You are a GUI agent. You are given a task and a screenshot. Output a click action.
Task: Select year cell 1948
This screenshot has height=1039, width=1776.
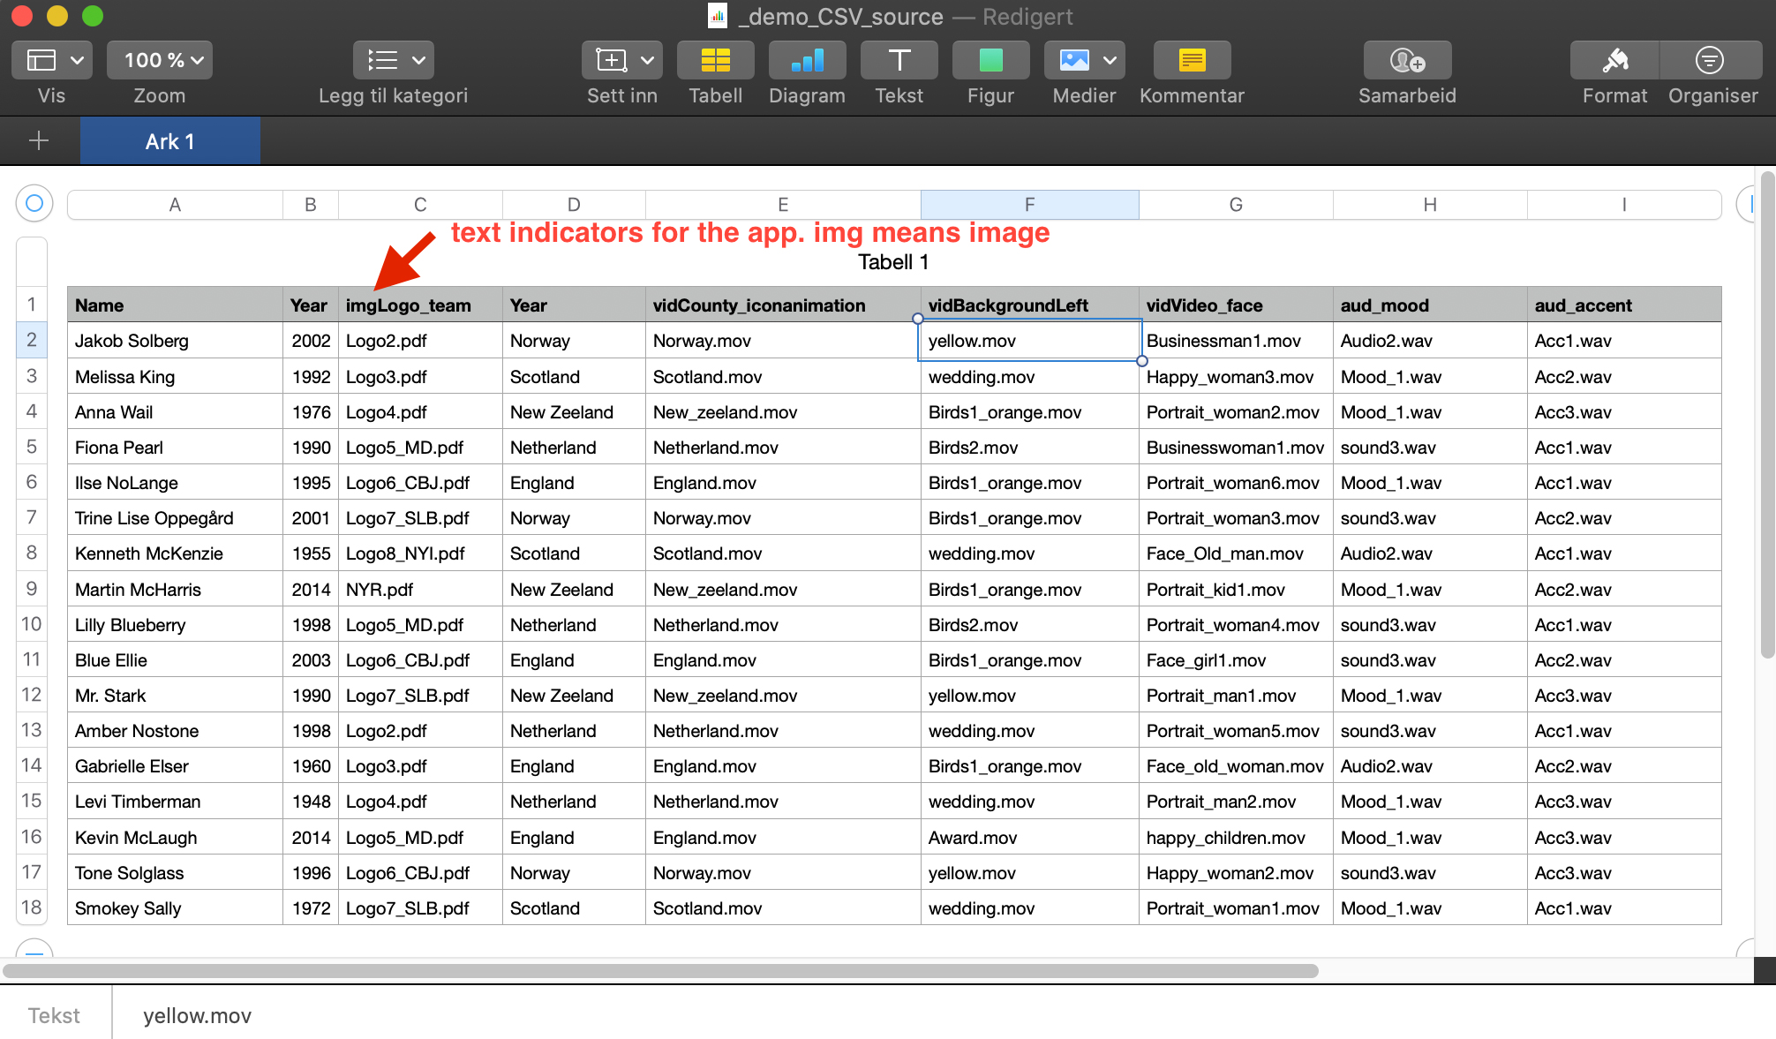(311, 802)
